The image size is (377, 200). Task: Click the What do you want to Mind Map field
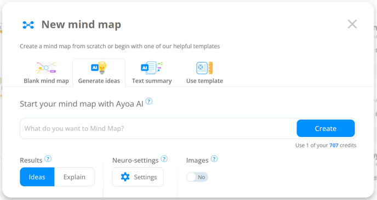[x=158, y=128]
